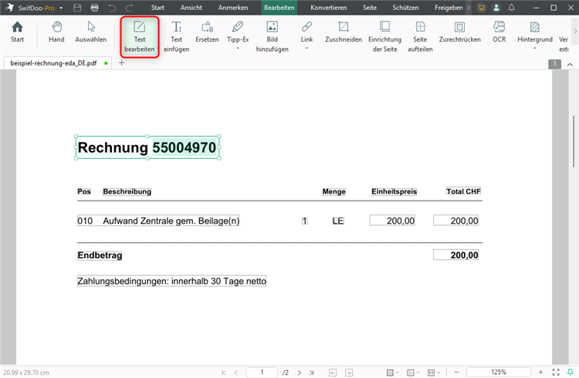Switch to the Konvertieren tab
This screenshot has width=579, height=378.
[329, 8]
